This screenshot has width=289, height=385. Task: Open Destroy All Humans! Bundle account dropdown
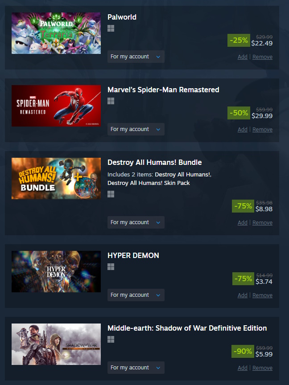click(x=136, y=222)
